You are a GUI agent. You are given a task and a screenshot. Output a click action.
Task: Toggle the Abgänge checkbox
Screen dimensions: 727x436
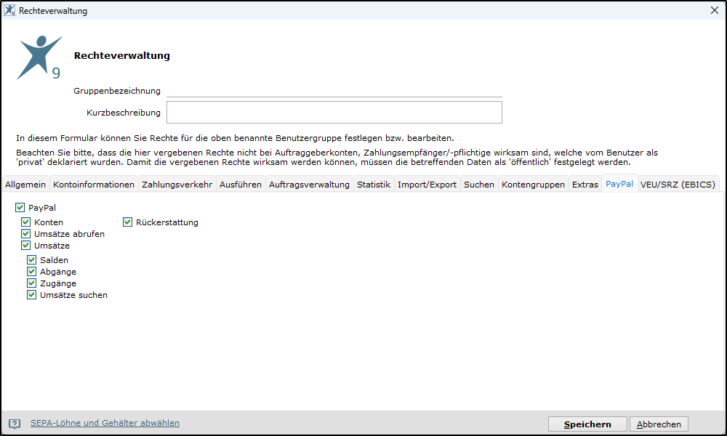(x=31, y=272)
